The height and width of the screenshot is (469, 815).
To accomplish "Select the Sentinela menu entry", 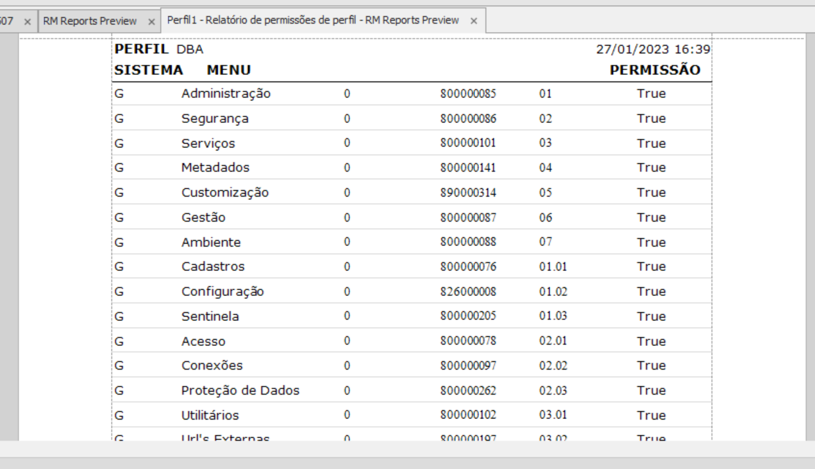I will pos(210,317).
